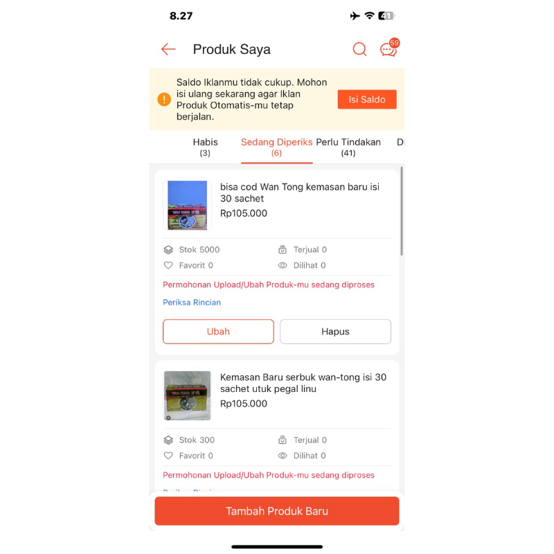Click the Dilihat eye icon of first product
This screenshot has height=554, width=554.
(x=283, y=265)
